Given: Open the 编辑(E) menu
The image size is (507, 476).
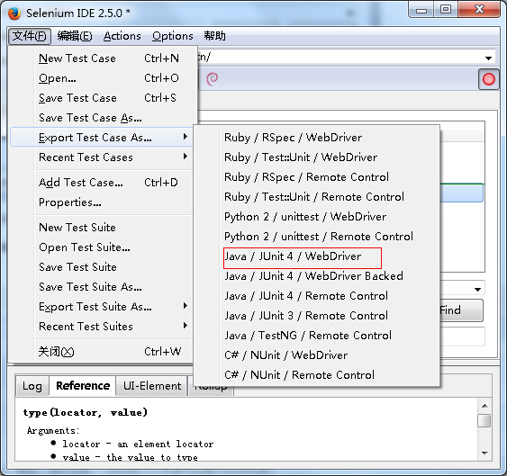Looking at the screenshot, I should click(x=75, y=36).
